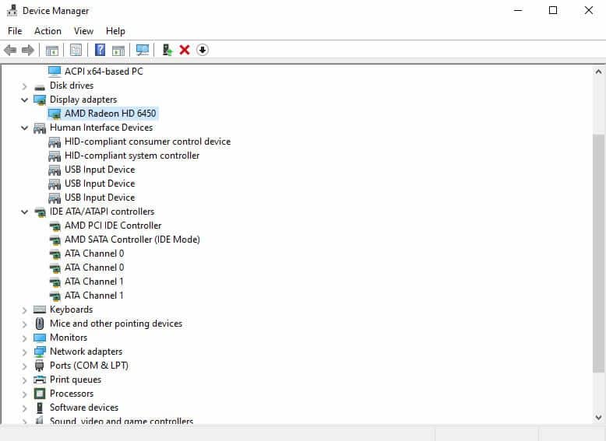Expand the Disk drives node

24,86
